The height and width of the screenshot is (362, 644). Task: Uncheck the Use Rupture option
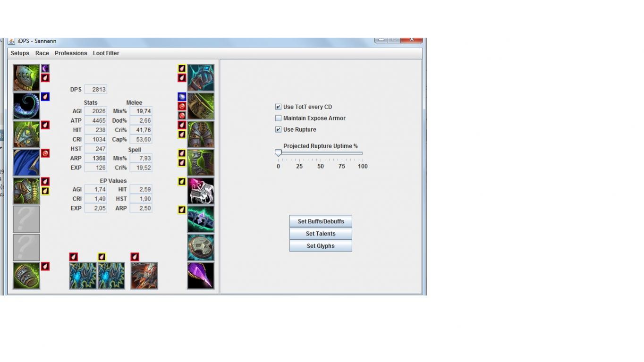pyautogui.click(x=279, y=130)
